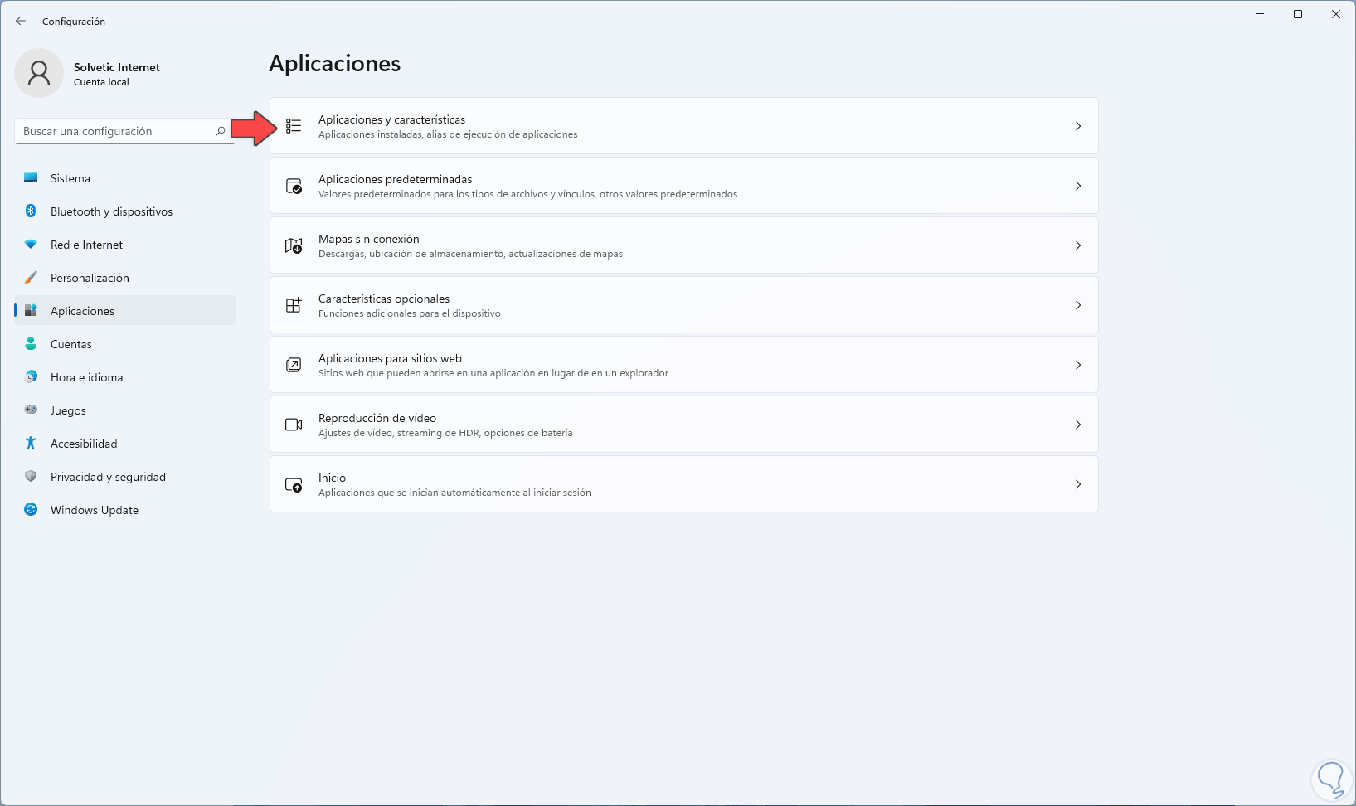Click the Características opcionales grid icon
The width and height of the screenshot is (1356, 806).
pos(294,305)
